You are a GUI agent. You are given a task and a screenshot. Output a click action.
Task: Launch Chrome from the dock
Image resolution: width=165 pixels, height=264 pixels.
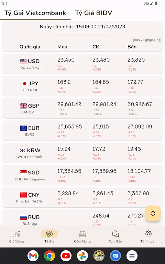(x=49, y=256)
